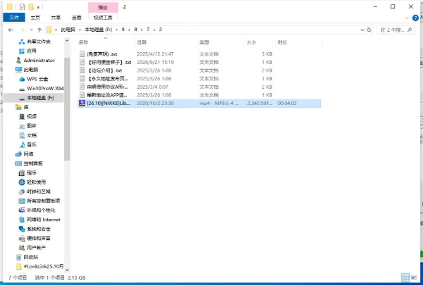423x286 pixels.
Task: Sort files by 日期 column header
Action: [141, 43]
